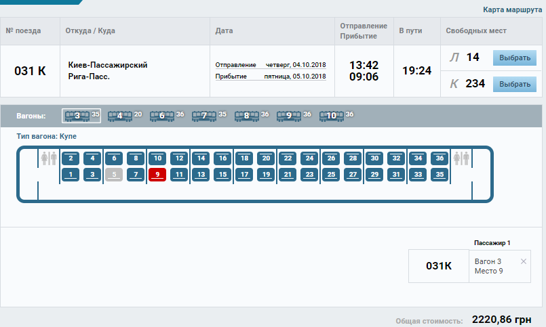The height and width of the screenshot is (327, 546).
Task: Click the currently selected car 3 icon
Action: [77, 116]
